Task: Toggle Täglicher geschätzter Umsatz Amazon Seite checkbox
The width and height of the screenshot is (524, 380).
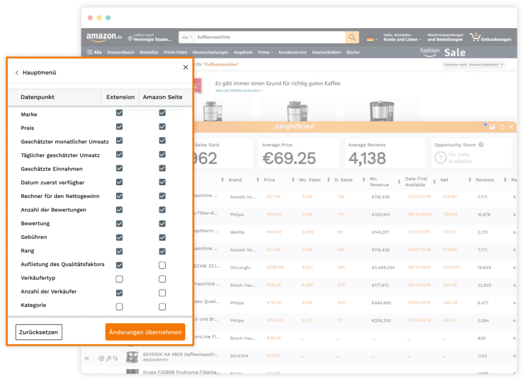Action: click(x=162, y=154)
